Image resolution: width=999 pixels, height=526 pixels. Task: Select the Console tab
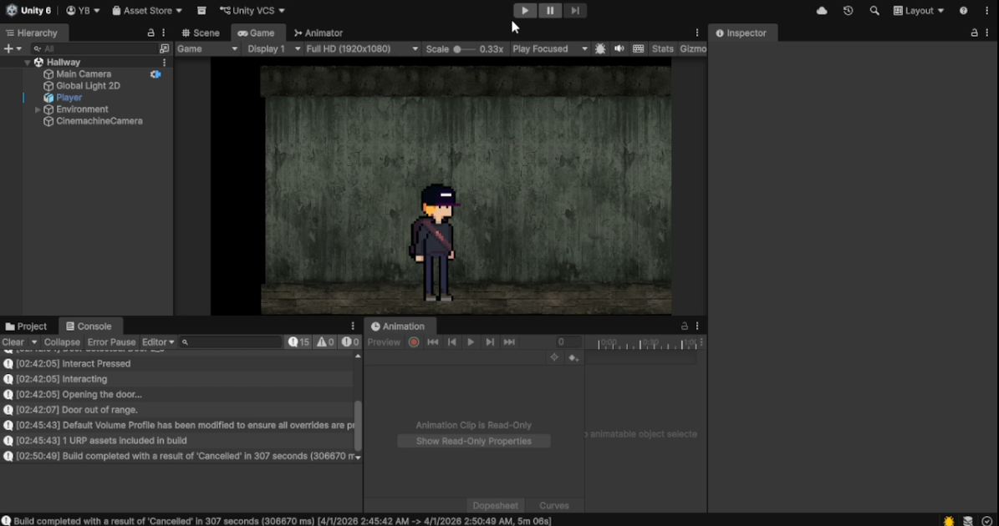point(89,326)
